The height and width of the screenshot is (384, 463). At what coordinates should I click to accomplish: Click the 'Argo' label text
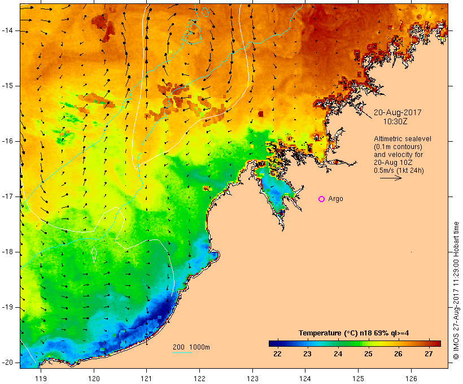(x=336, y=199)
